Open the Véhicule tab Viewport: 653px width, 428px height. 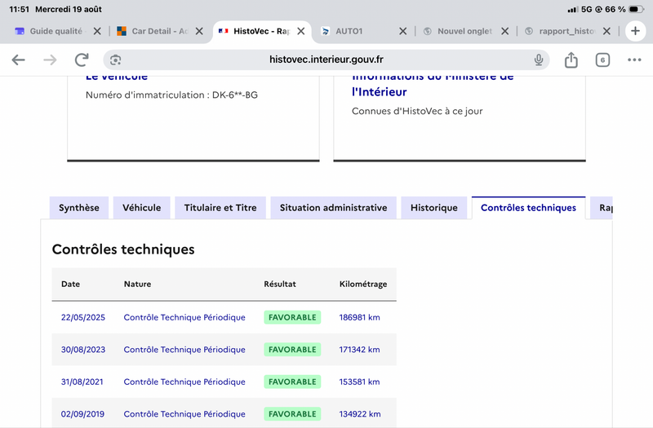[141, 208]
